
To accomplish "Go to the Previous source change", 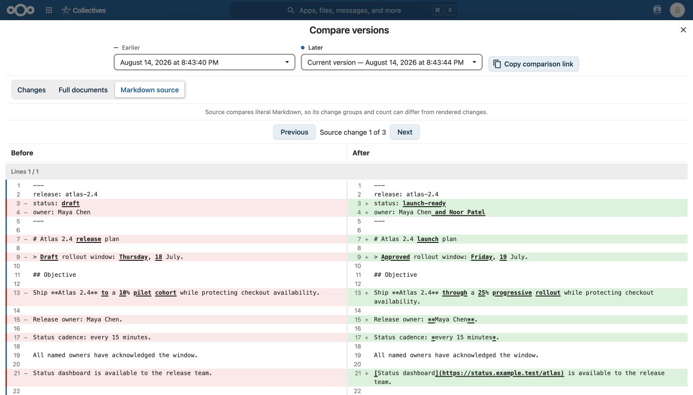I will tap(294, 132).
